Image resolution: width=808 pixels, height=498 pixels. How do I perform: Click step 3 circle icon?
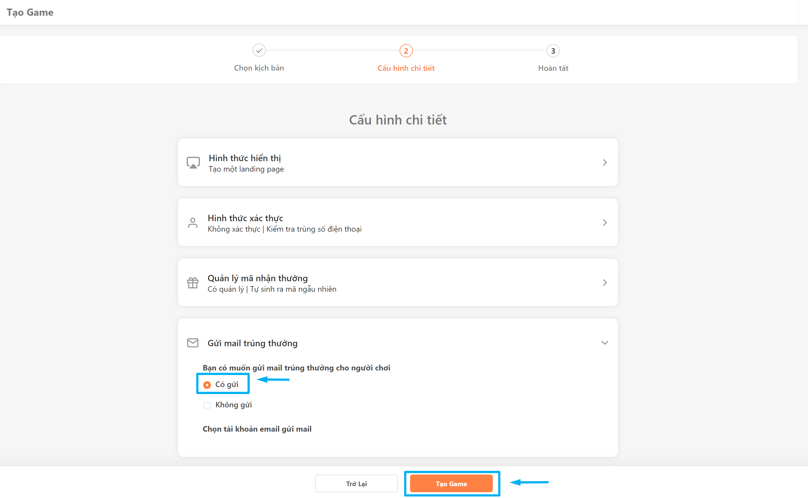553,51
